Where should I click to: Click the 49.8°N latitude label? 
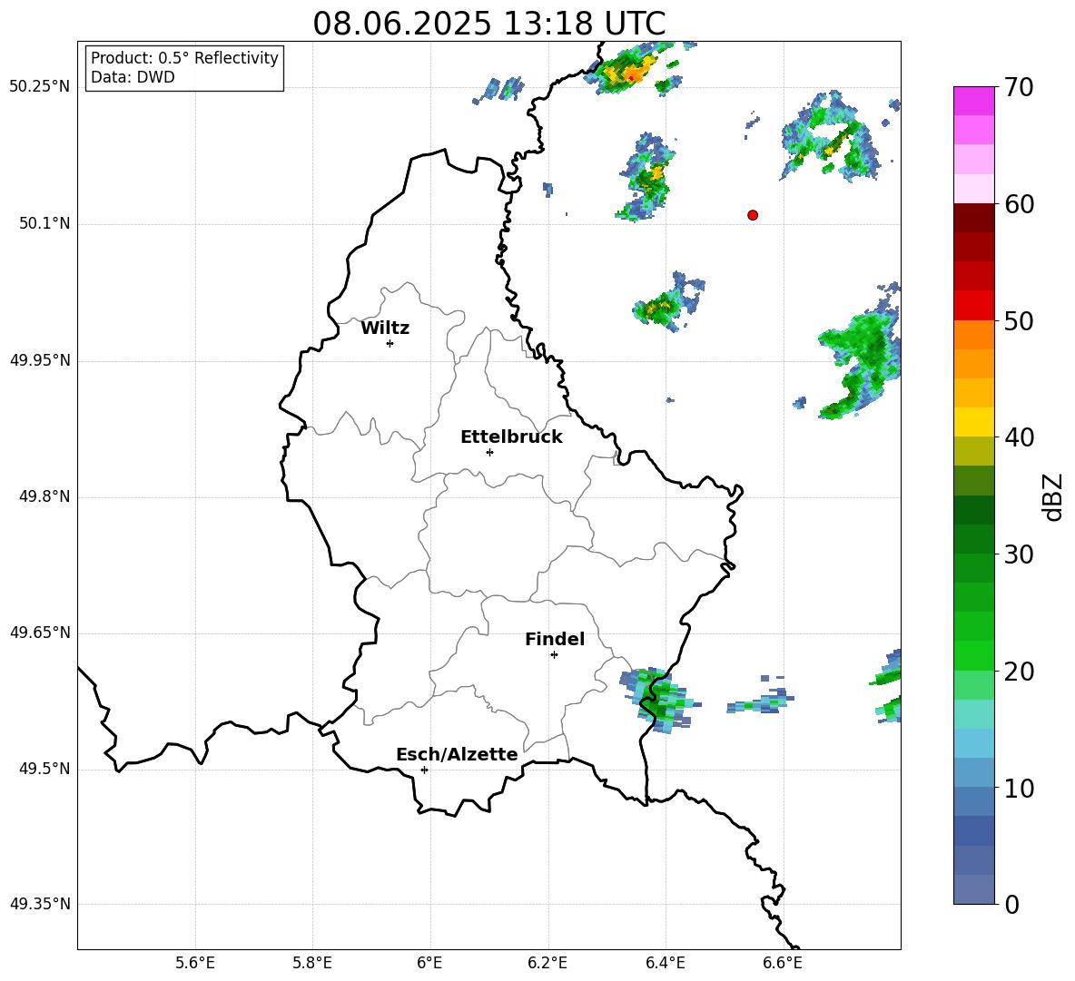coord(44,496)
